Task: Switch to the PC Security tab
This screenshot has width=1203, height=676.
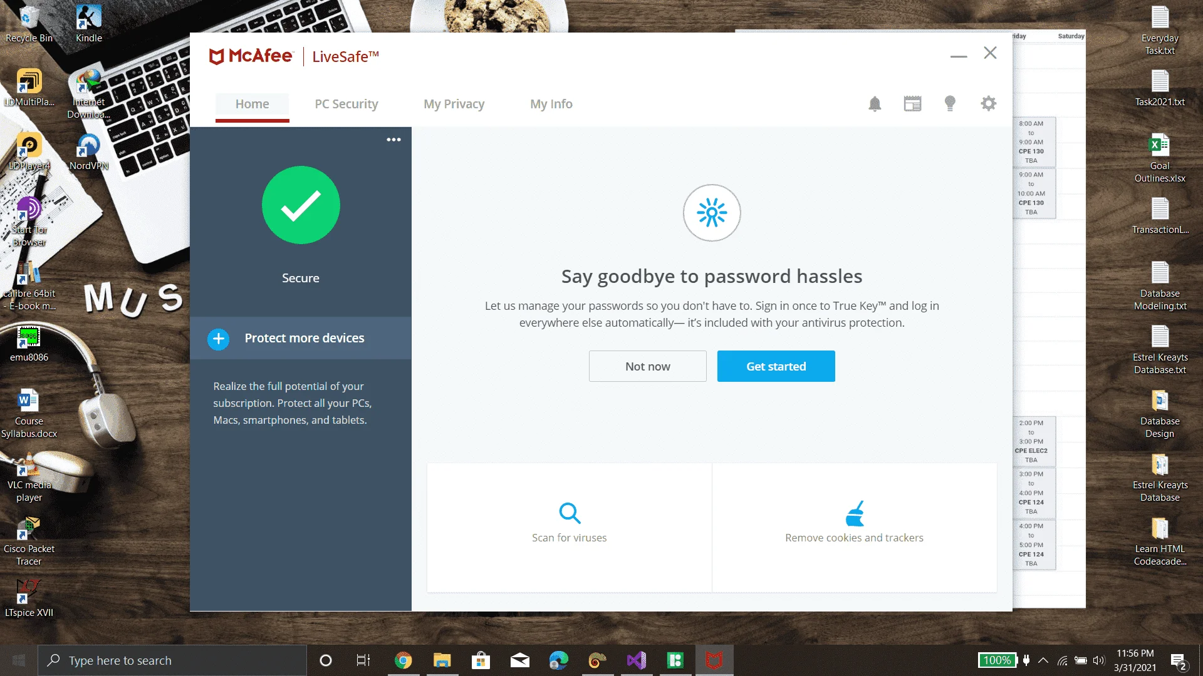Action: tap(346, 104)
